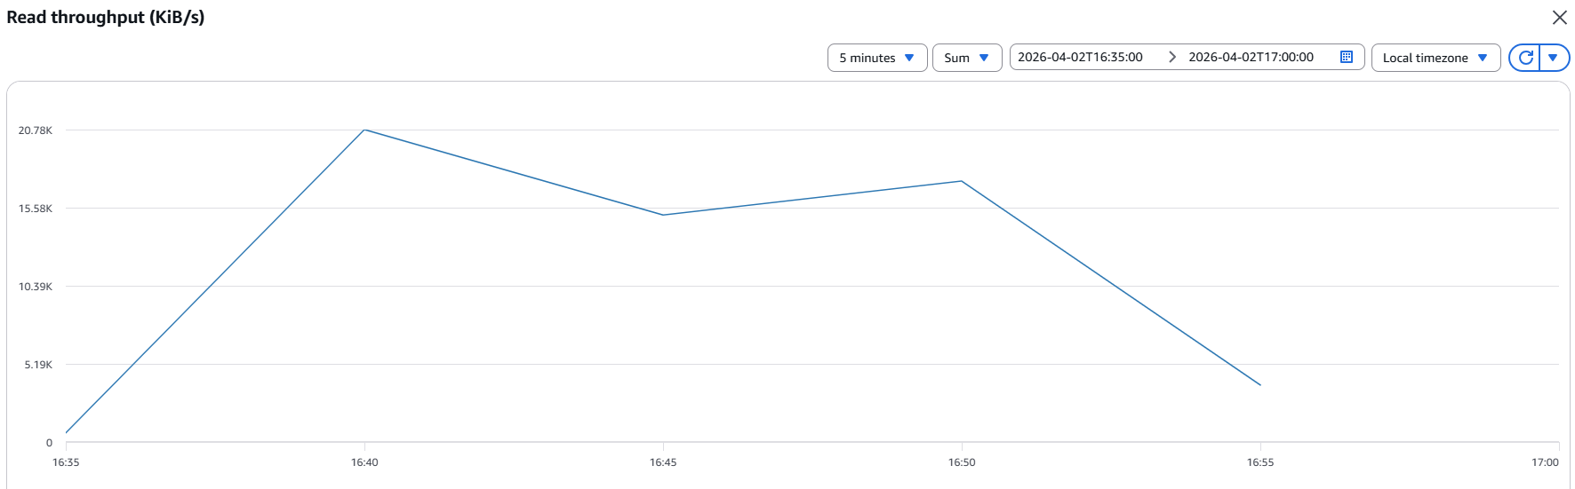Open the 5 minutes period dropdown
The image size is (1575, 489).
tap(876, 58)
